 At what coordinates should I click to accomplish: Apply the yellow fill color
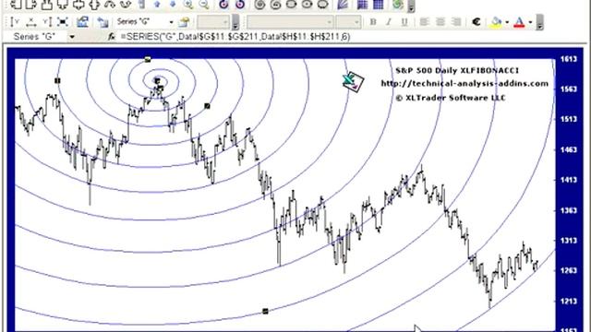tap(497, 22)
